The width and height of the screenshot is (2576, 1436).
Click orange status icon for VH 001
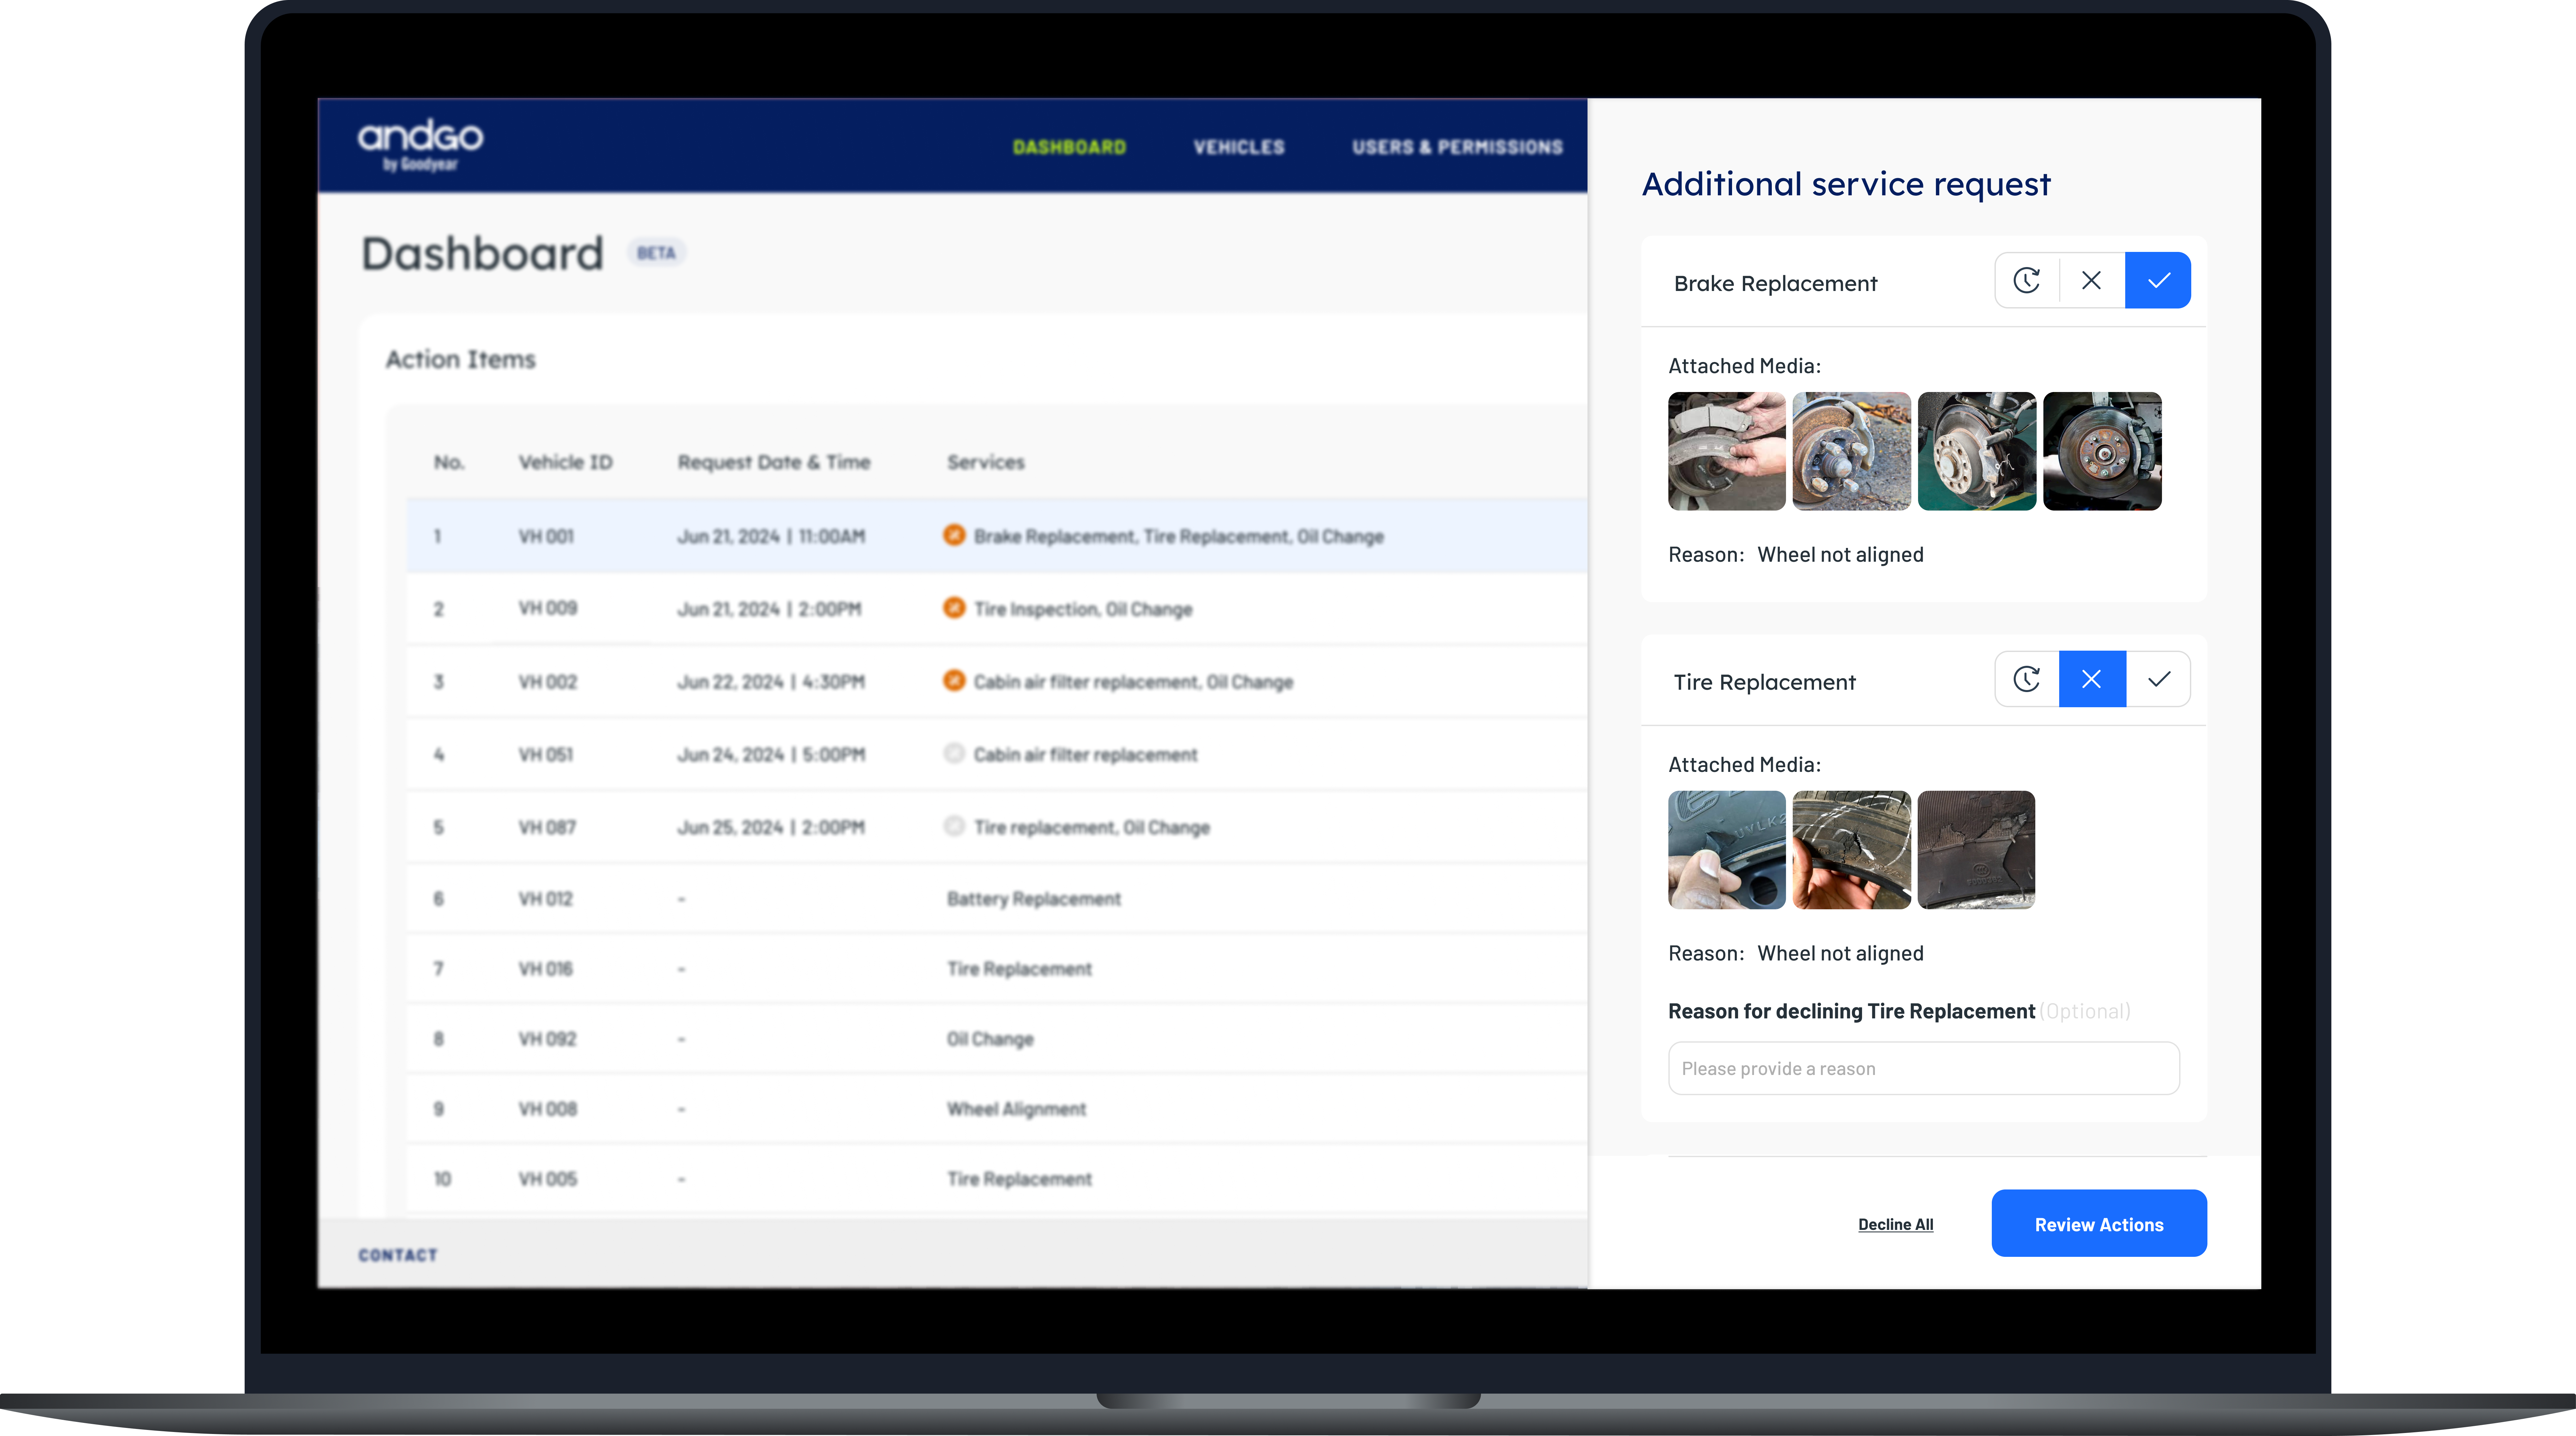(x=954, y=535)
